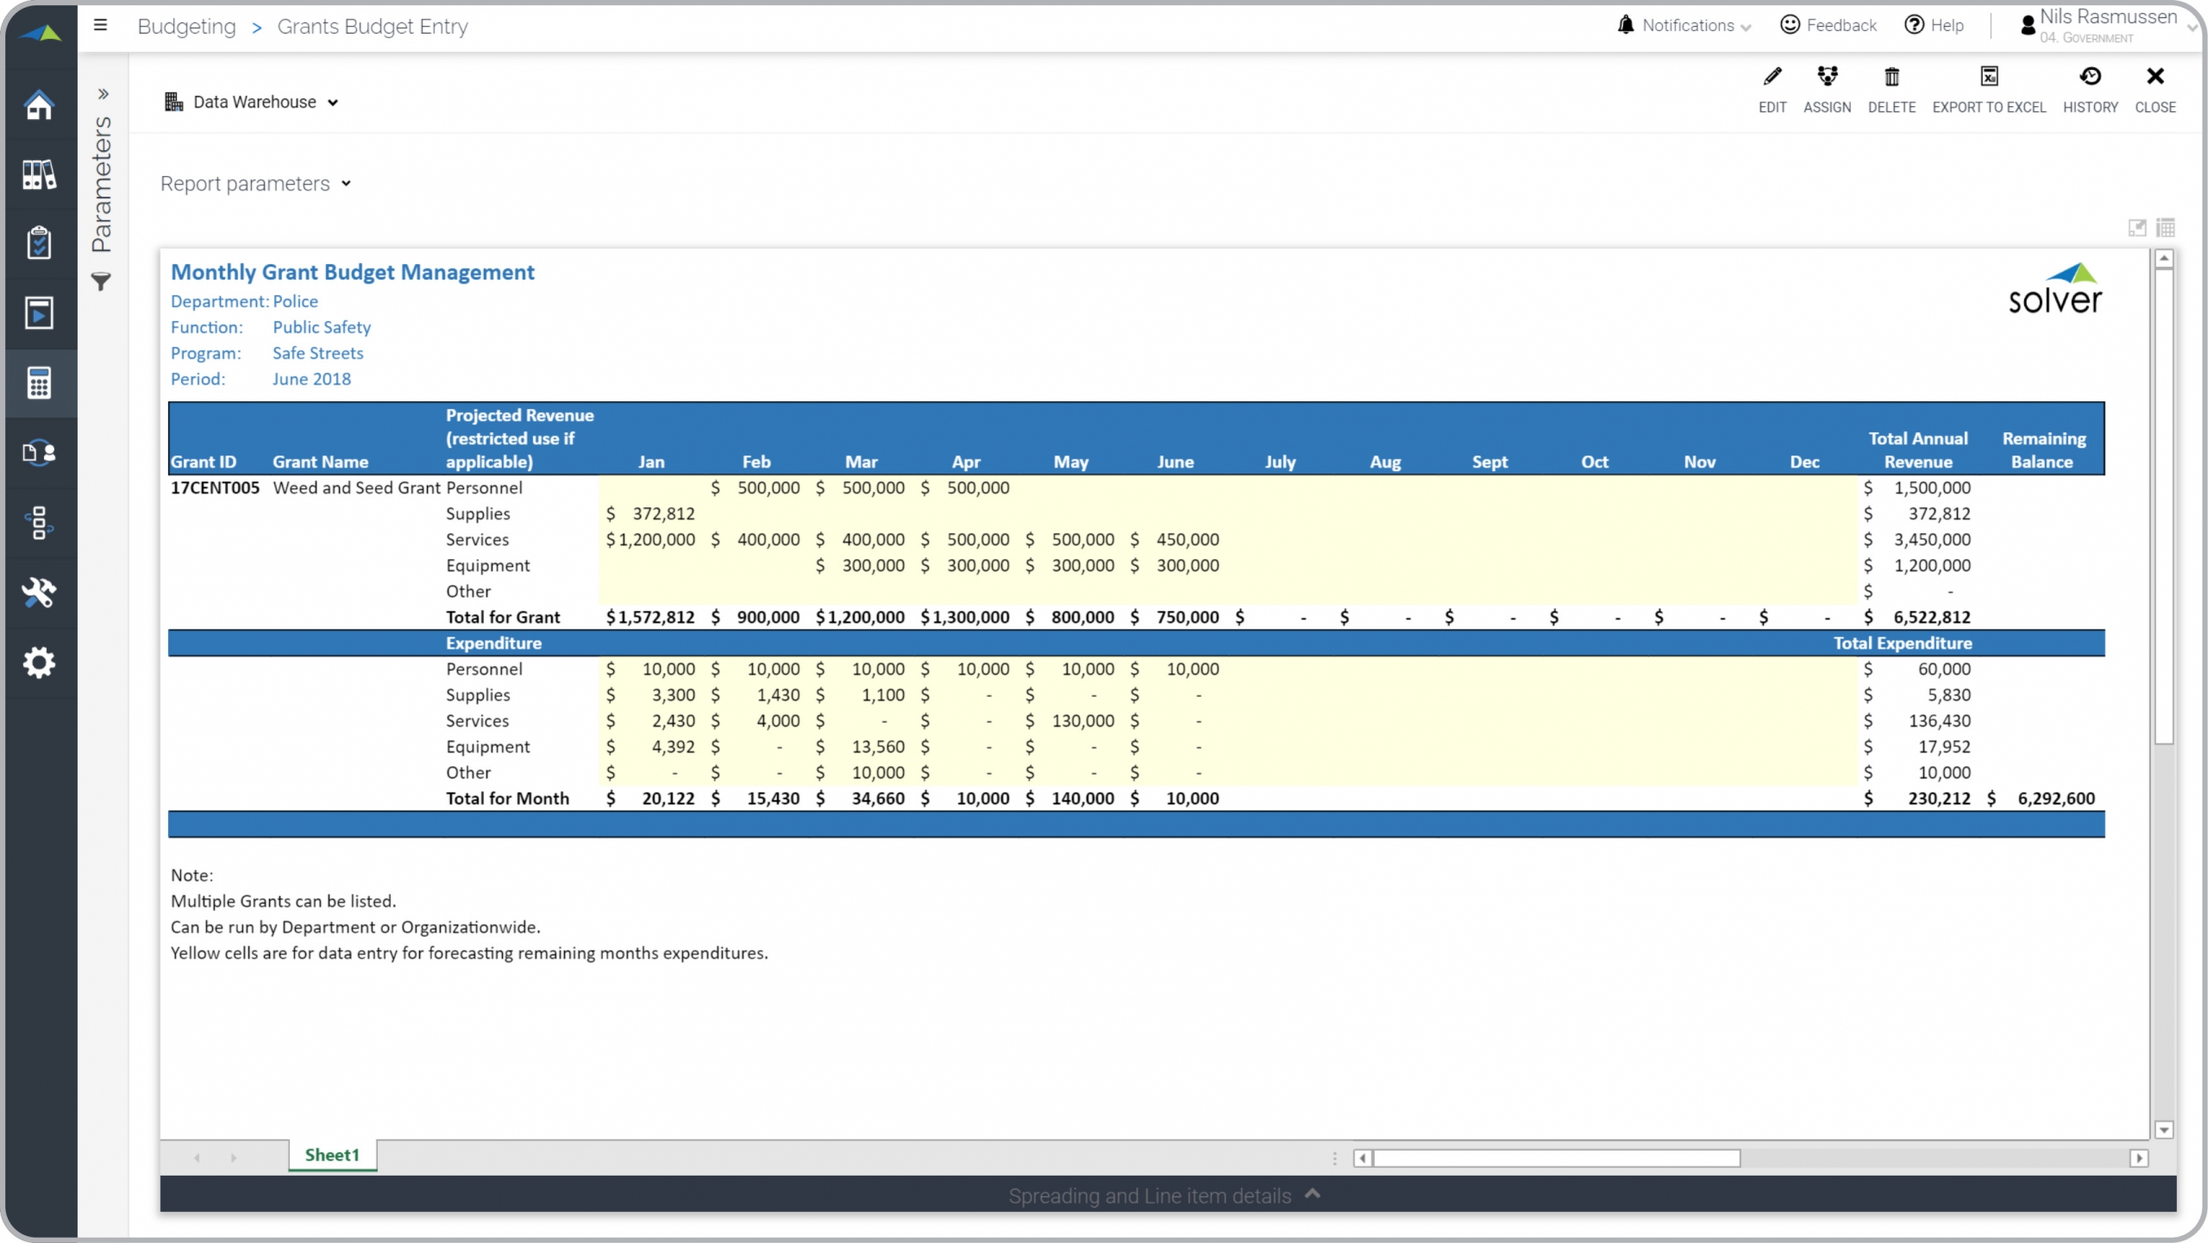Open the Data Warehouse dropdown
The width and height of the screenshot is (2208, 1243).
pyautogui.click(x=252, y=103)
